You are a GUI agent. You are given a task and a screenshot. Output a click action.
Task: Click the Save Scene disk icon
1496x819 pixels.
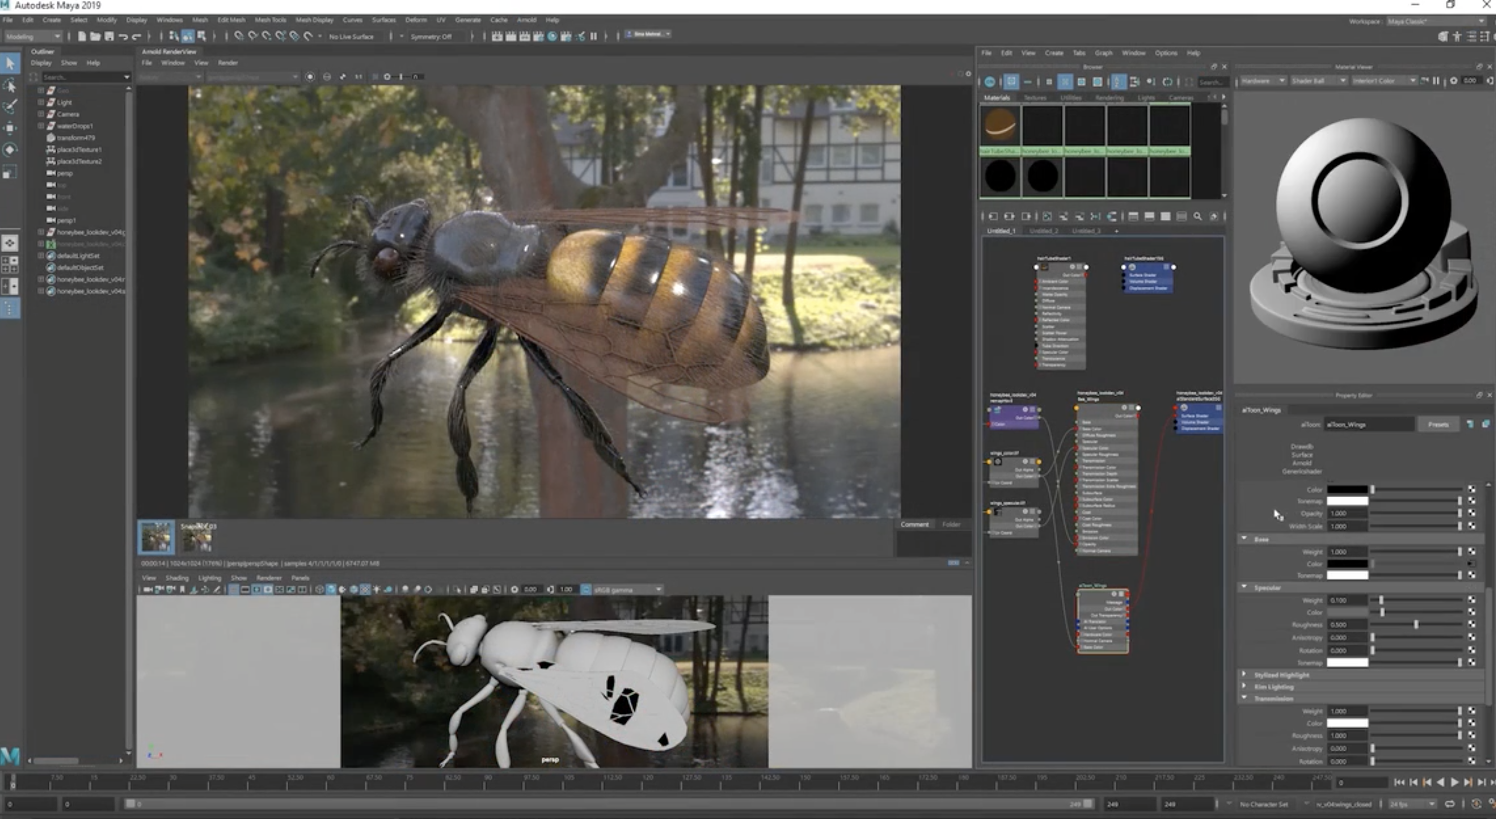point(109,36)
